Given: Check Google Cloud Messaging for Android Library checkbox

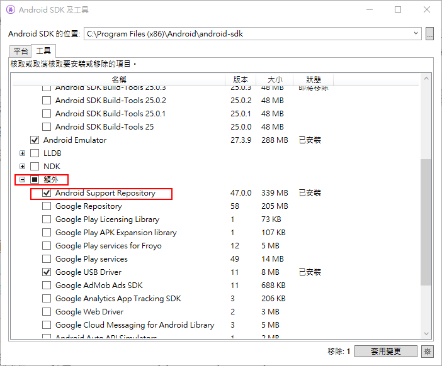Looking at the screenshot, I should pyautogui.click(x=47, y=325).
